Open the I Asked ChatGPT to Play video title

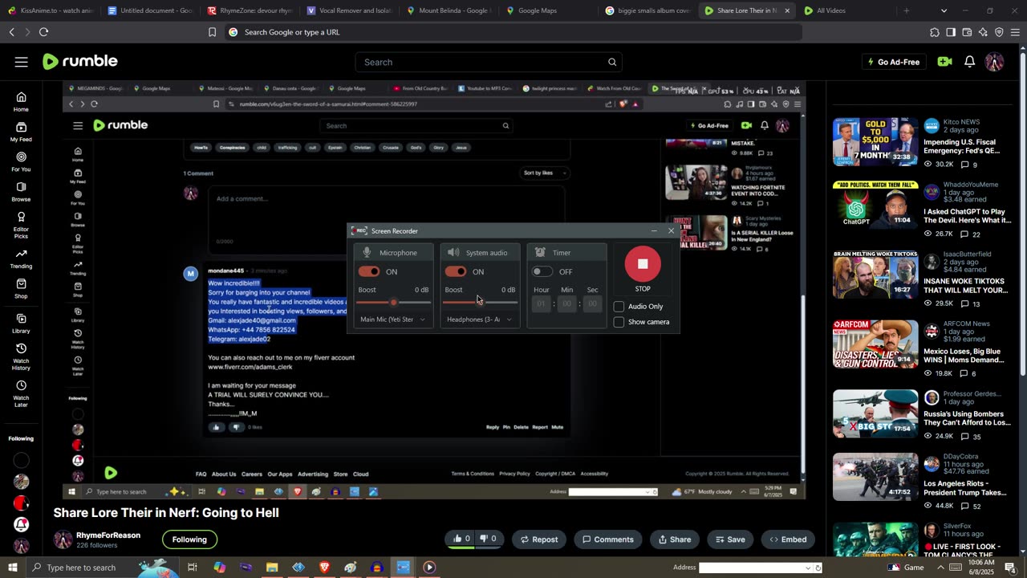pyautogui.click(x=967, y=215)
